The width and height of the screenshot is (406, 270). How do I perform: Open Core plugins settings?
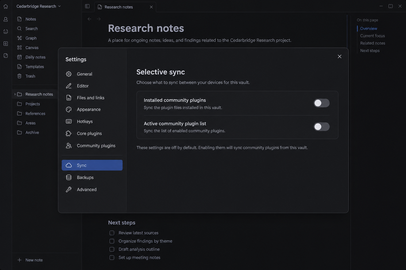[x=92, y=133]
